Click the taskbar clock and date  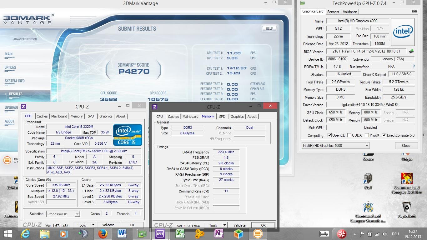(x=413, y=234)
